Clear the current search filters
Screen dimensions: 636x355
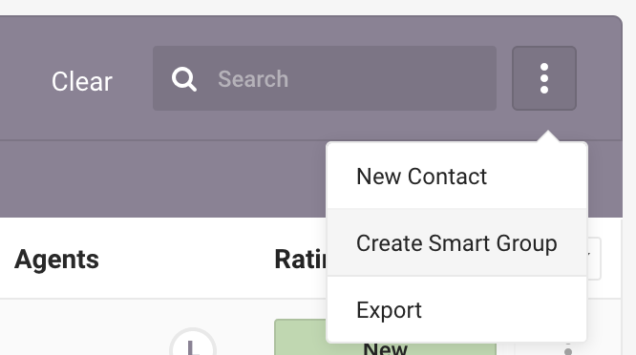coord(81,81)
